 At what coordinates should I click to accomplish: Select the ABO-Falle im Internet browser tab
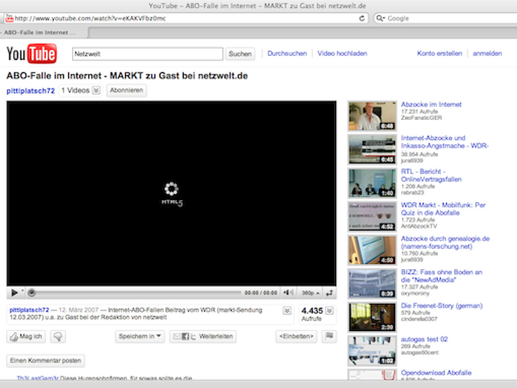point(43,33)
